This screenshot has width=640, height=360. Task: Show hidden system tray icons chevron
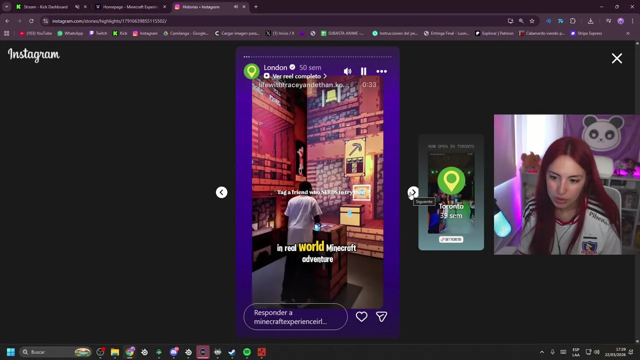pyautogui.click(x=541, y=352)
